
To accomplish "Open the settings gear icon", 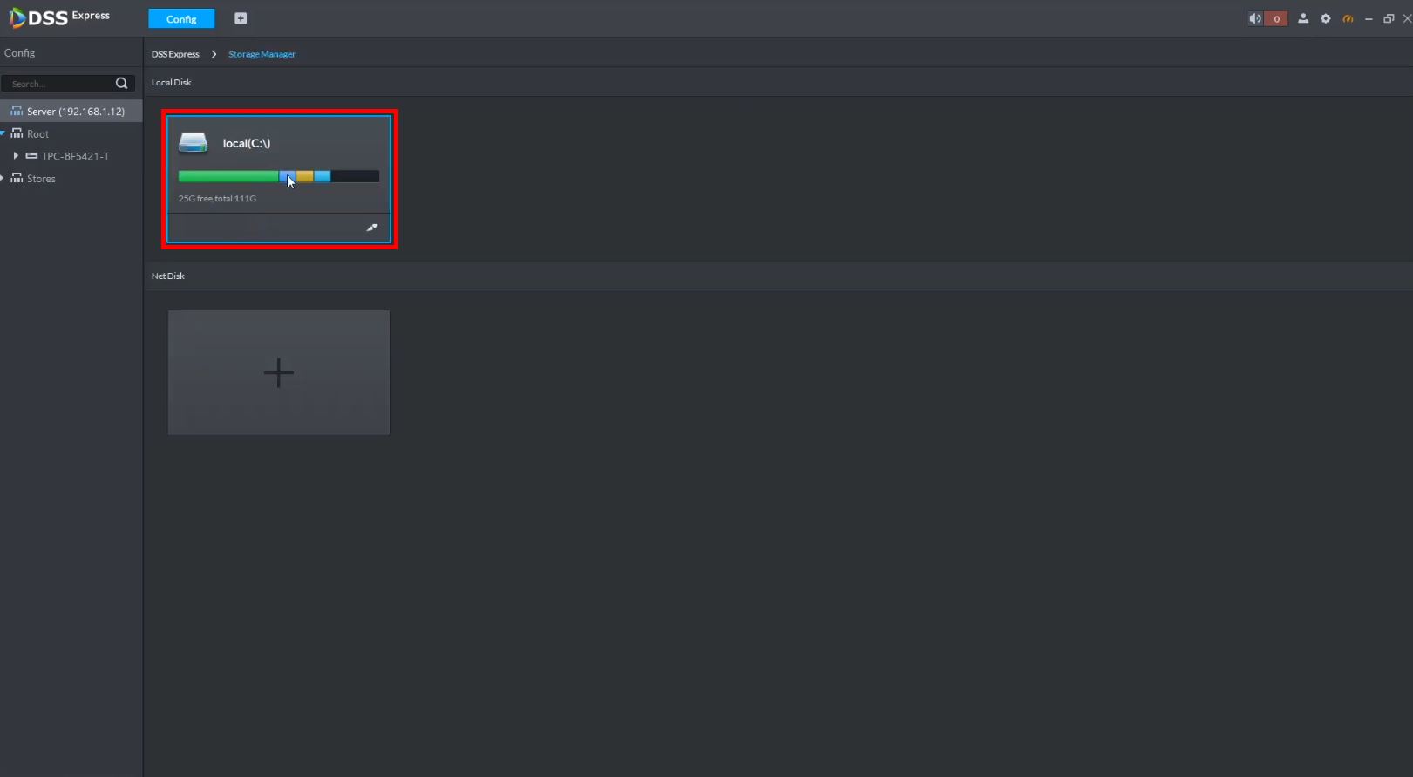I will tap(1326, 18).
